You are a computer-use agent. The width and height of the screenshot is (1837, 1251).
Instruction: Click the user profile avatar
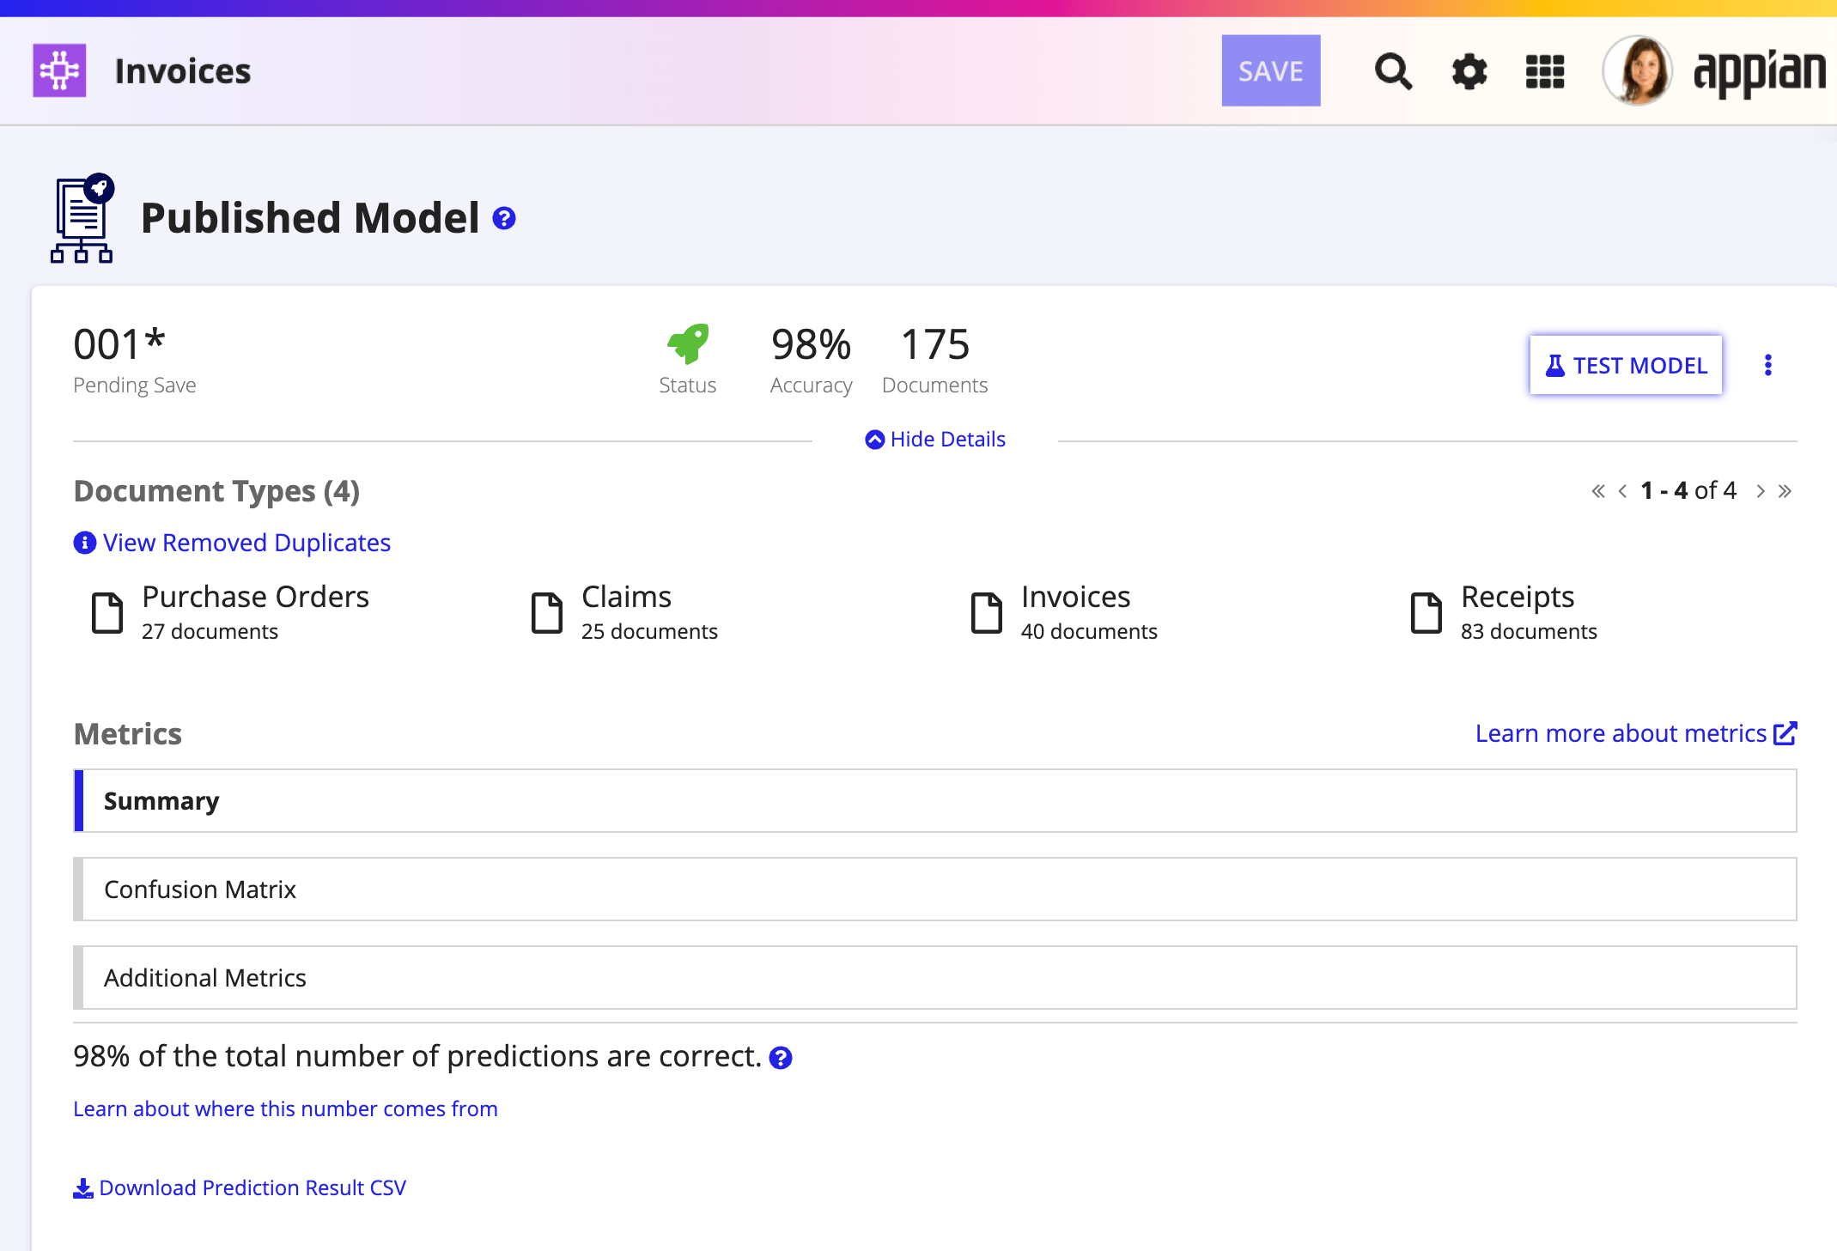coord(1638,70)
